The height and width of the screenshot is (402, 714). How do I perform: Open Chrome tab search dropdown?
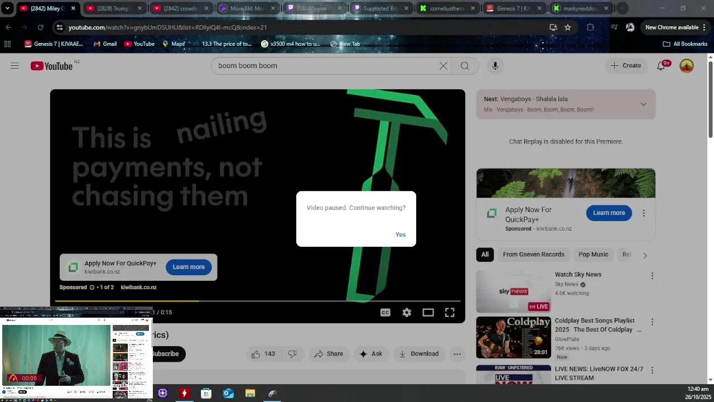[7, 8]
